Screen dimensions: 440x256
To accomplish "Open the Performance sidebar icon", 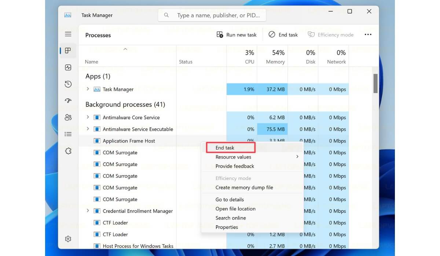I will click(x=68, y=68).
